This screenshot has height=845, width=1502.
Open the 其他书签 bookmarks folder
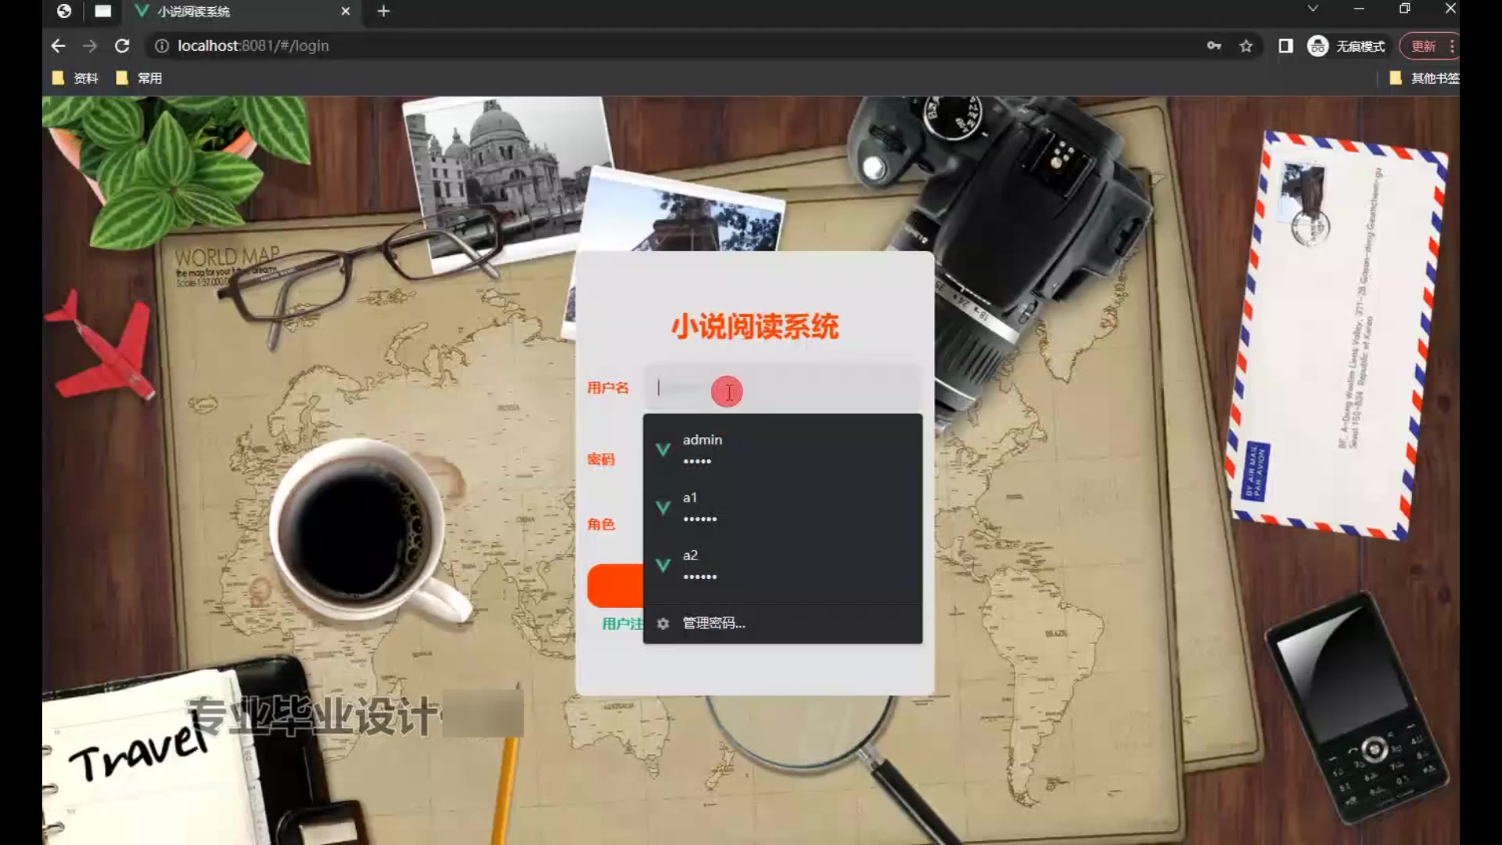coord(1424,78)
